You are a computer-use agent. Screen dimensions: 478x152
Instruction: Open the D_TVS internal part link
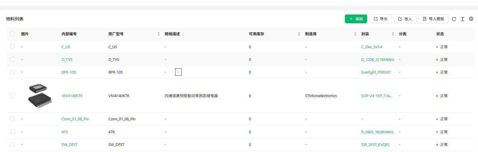click(67, 60)
